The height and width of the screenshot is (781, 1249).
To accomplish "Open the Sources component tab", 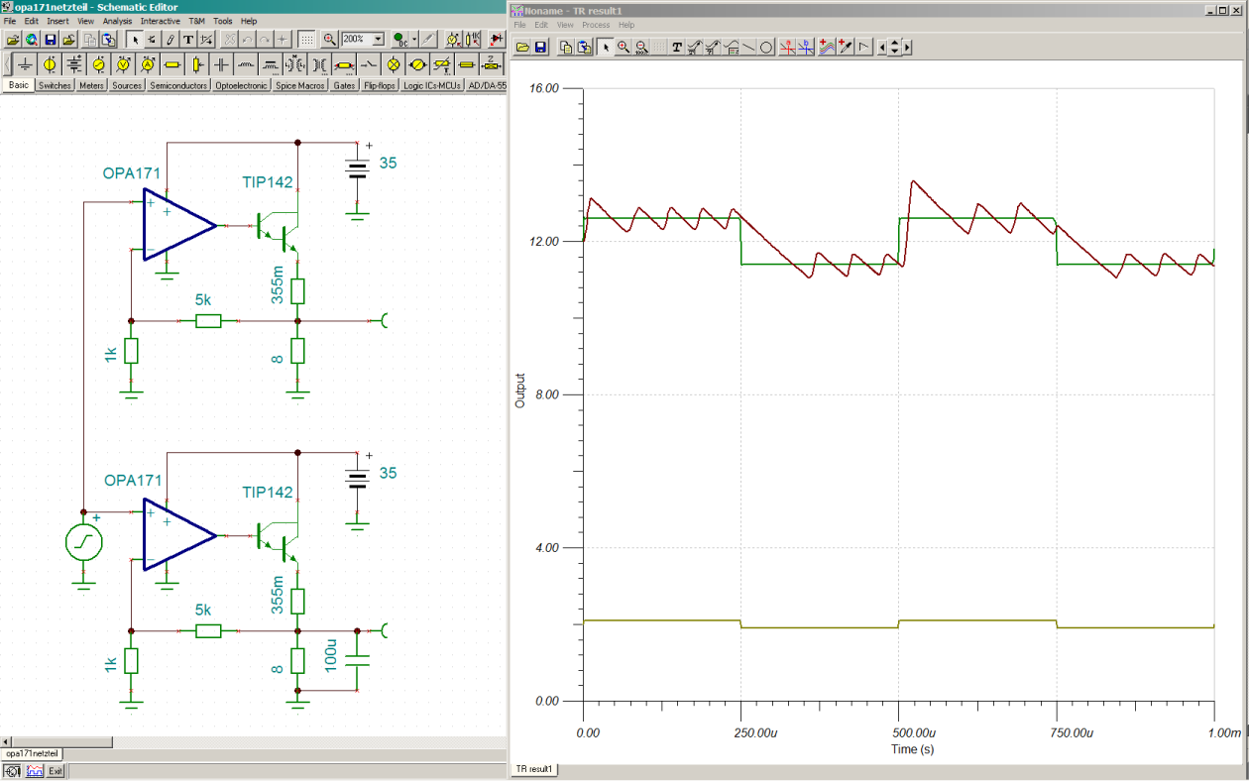I will (127, 86).
